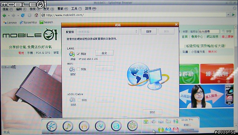This screenshot has width=238, height=135.
Task: Open the profile dropdown in network dialog
Action: tap(107, 32)
